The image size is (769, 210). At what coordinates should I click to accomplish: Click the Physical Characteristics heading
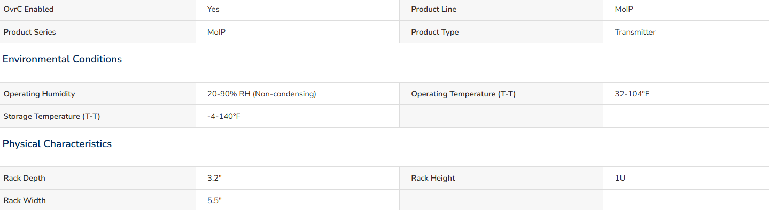[57, 144]
